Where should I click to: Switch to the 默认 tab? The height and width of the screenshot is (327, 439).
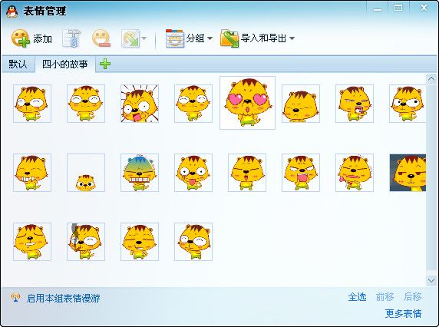pos(18,64)
